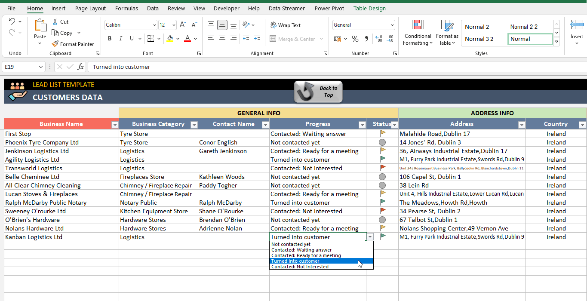Image resolution: width=587 pixels, height=301 pixels.
Task: Toggle Bold formatting
Action: point(110,39)
